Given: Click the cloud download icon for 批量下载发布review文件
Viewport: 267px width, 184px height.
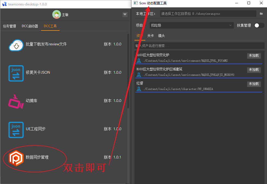Looking at the screenshot, I should pos(16,45).
